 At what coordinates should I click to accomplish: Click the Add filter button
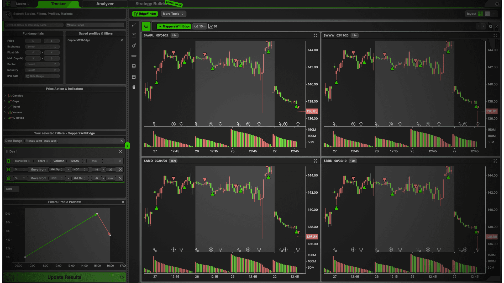(x=11, y=189)
